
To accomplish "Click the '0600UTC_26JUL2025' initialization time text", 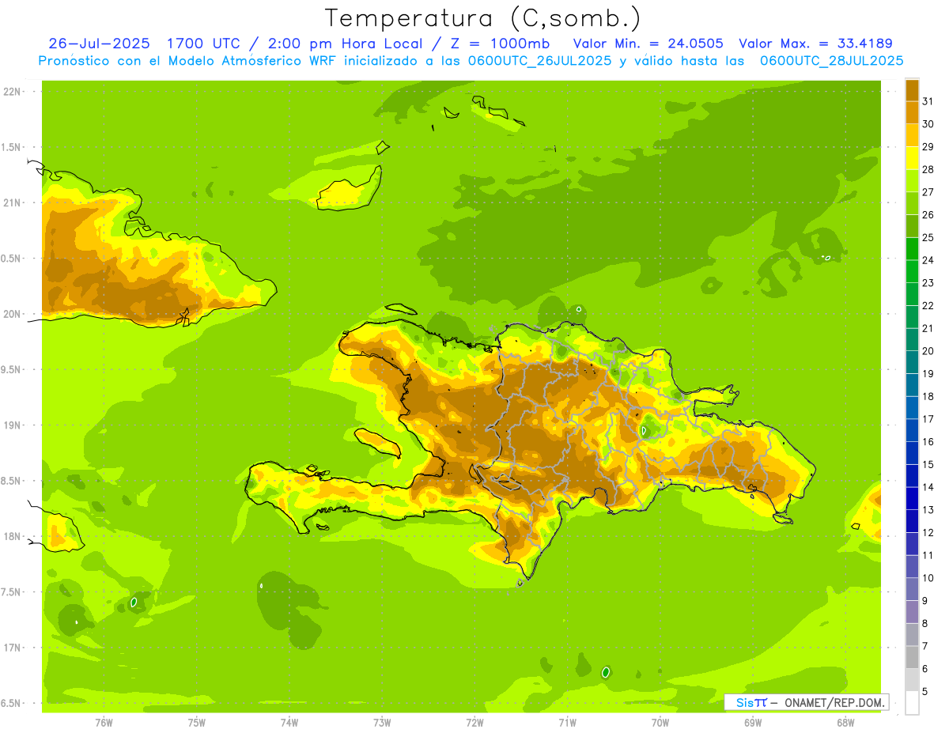I will point(539,61).
